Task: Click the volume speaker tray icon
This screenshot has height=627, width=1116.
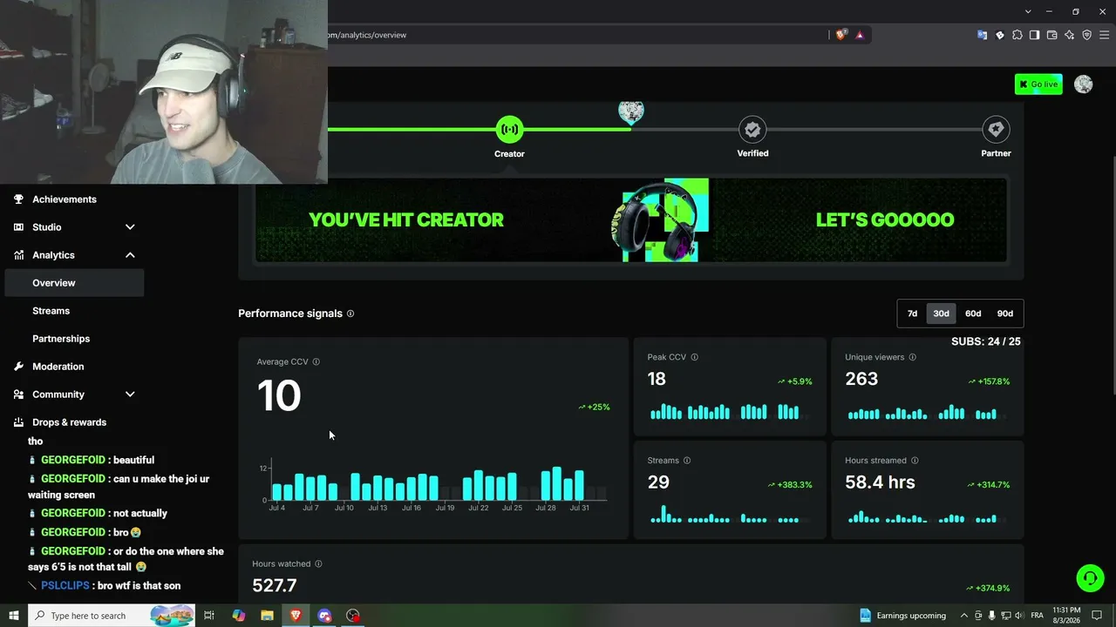Action: point(1020,616)
